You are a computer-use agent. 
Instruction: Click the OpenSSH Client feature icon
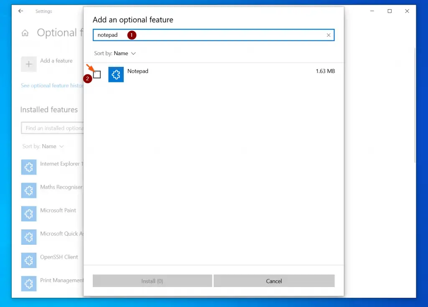coord(29,260)
